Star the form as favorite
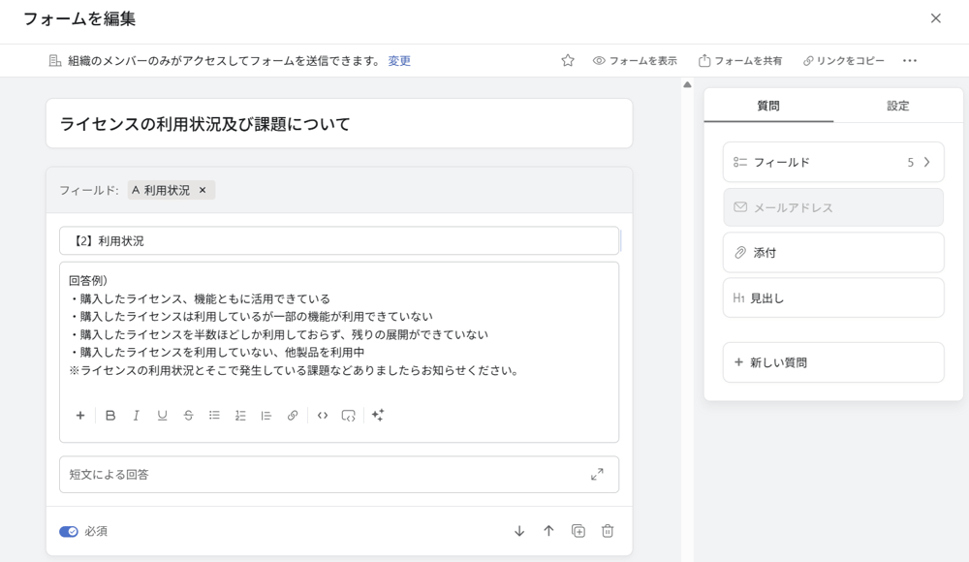Image resolution: width=969 pixels, height=562 pixels. pyautogui.click(x=569, y=60)
